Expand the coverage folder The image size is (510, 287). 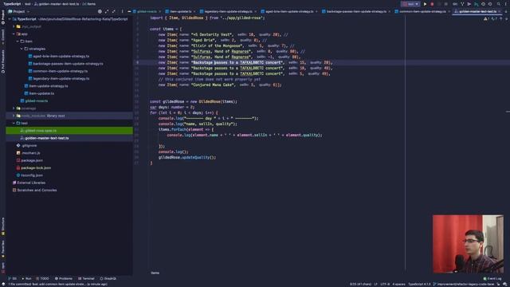coord(14,108)
